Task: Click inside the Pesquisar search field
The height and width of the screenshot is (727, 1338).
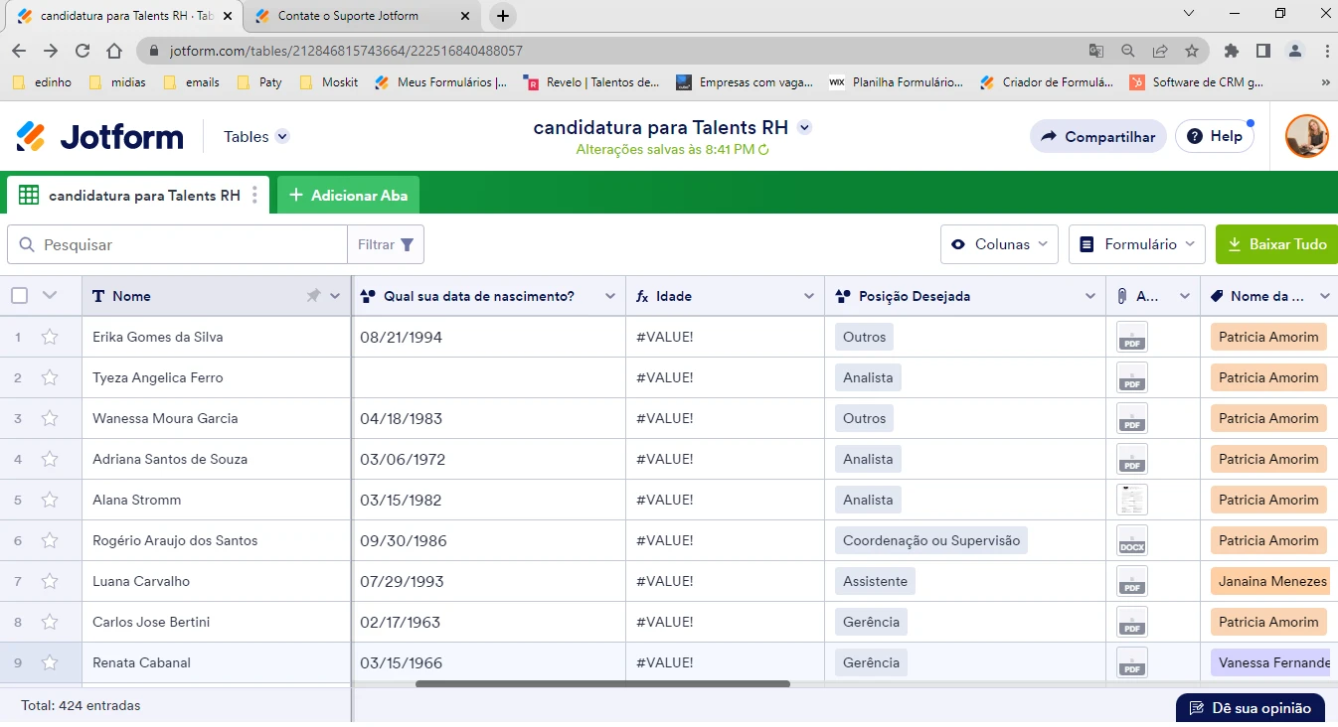Action: tap(179, 243)
